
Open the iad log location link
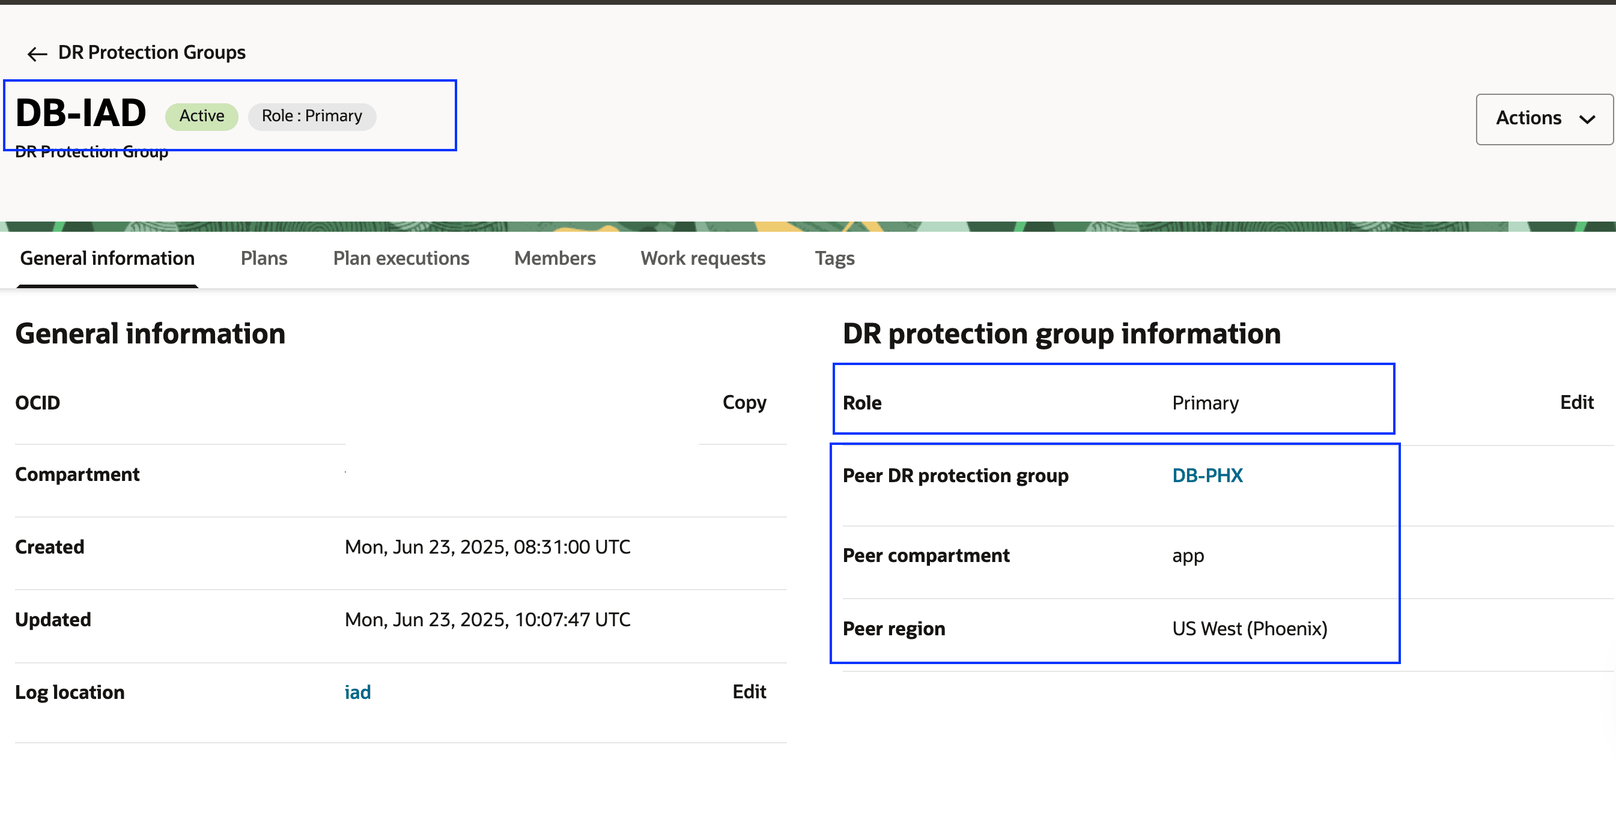pyautogui.click(x=357, y=692)
